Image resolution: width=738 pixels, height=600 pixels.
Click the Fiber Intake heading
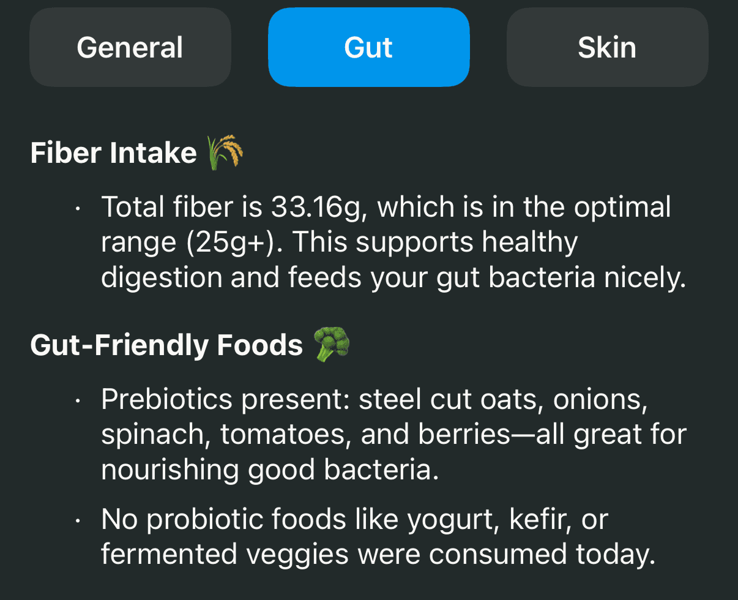113,153
